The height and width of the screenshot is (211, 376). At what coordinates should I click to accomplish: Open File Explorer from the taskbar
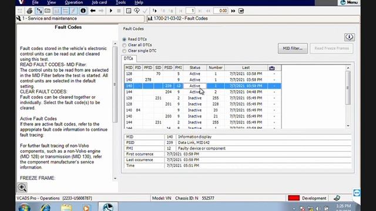pos(66,207)
